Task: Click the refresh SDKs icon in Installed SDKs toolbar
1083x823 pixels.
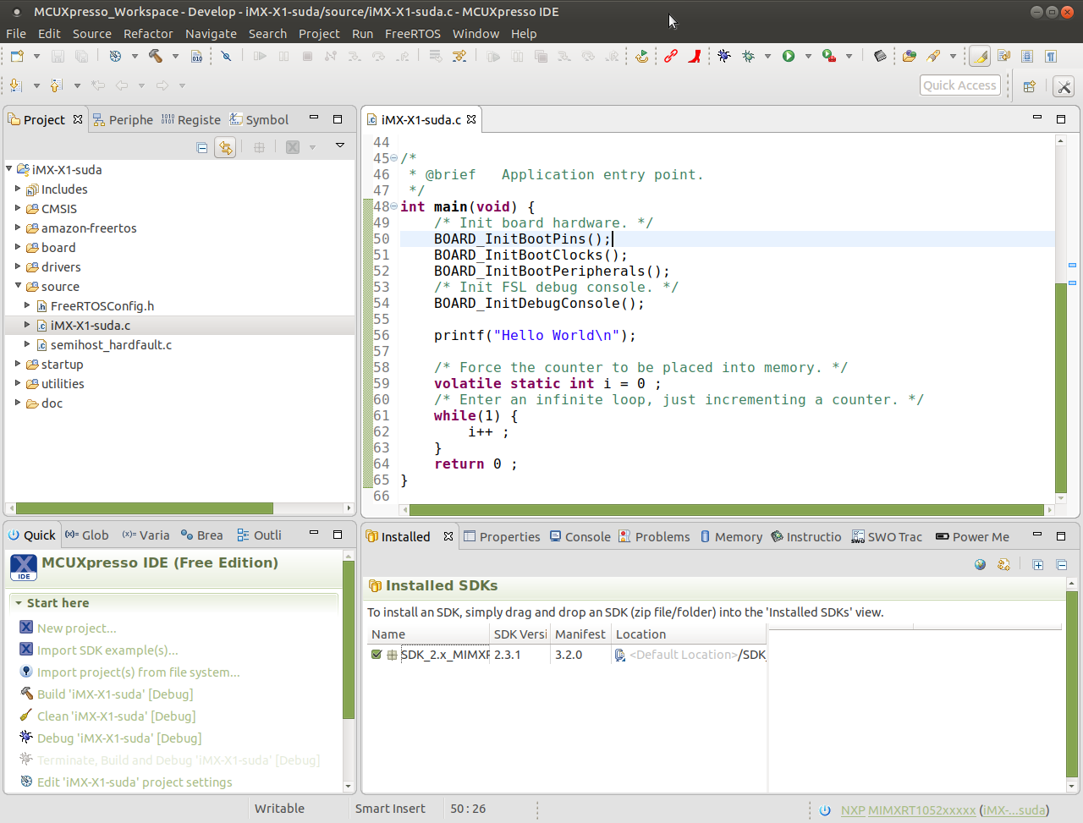Action: (1003, 564)
